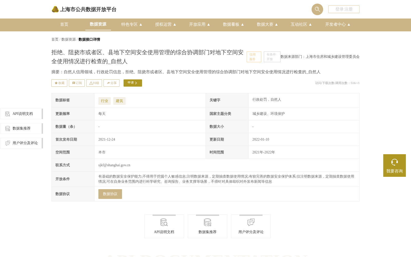Screen dimensions: 411x257
Task: Click the dataset title heading
Action: tap(147, 57)
